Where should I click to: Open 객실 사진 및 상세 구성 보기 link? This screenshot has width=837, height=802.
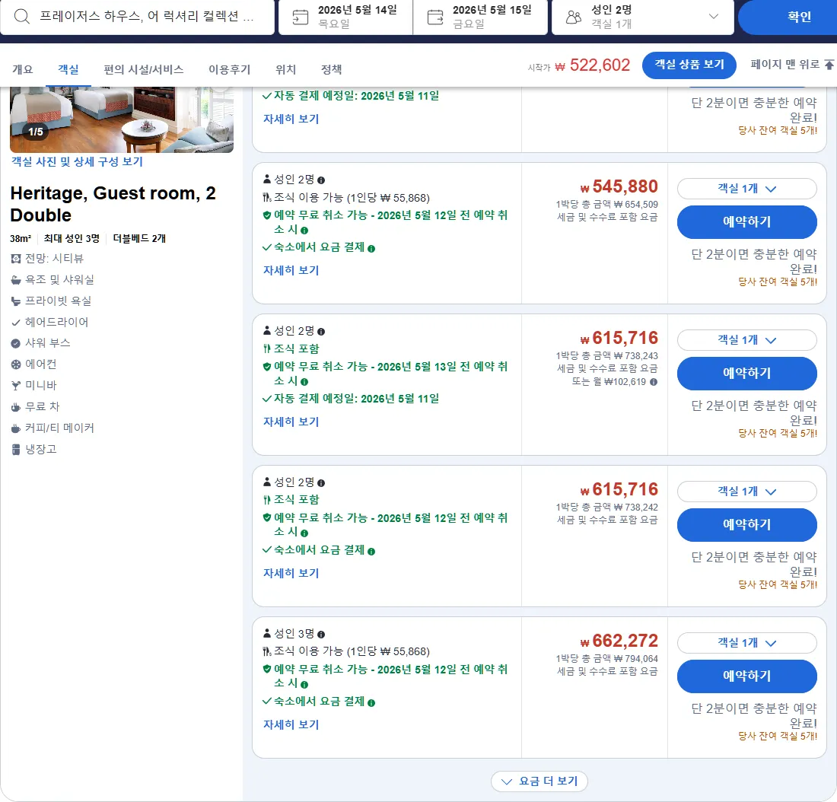[78, 162]
